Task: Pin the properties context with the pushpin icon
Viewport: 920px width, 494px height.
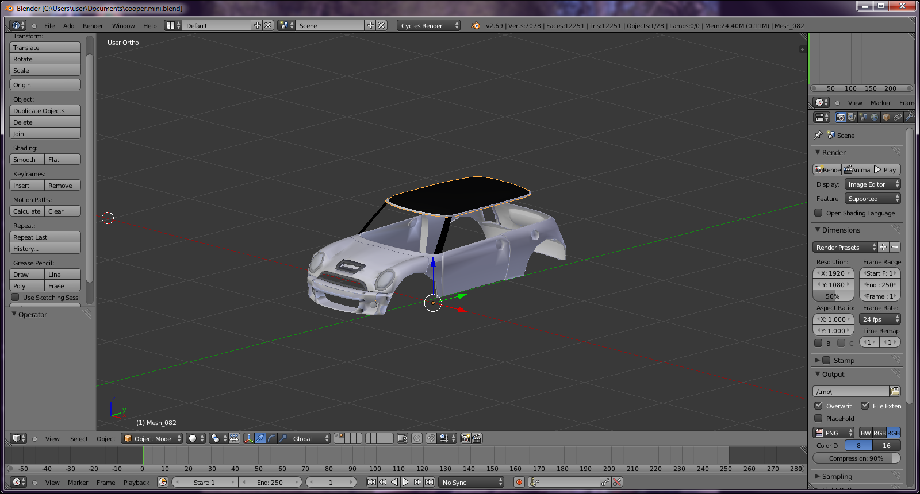Action: click(818, 135)
